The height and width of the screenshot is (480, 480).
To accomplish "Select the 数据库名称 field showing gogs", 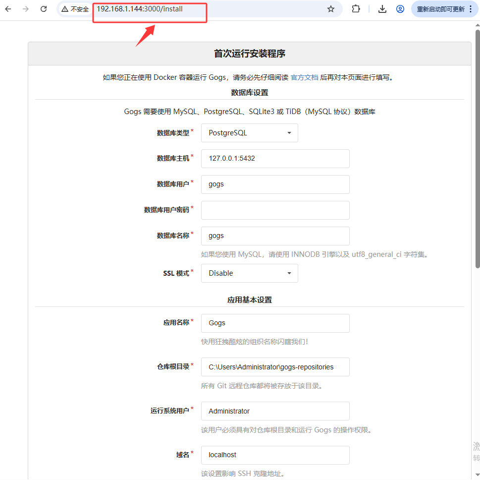I will coord(275,236).
